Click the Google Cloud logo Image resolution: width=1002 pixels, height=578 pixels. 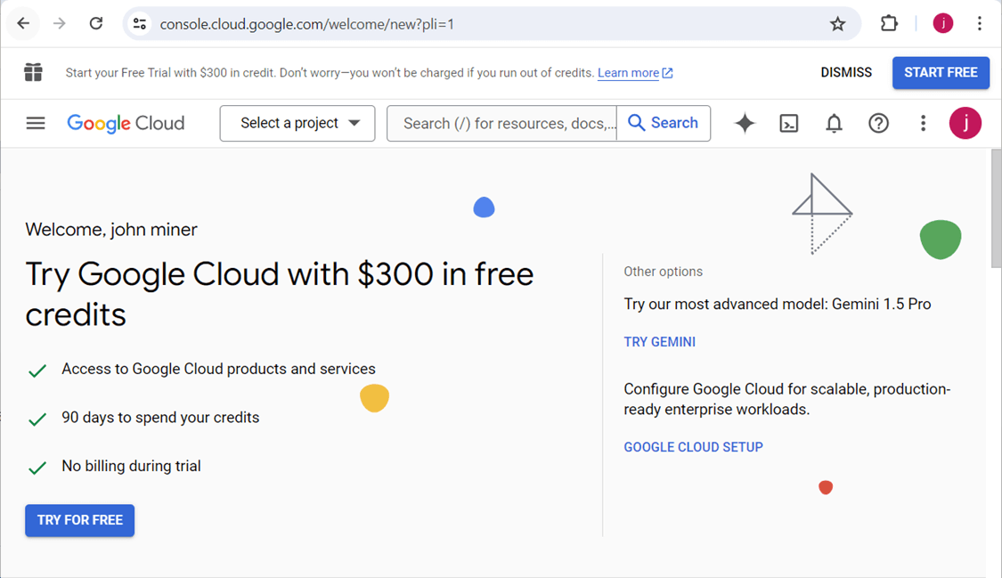point(126,124)
